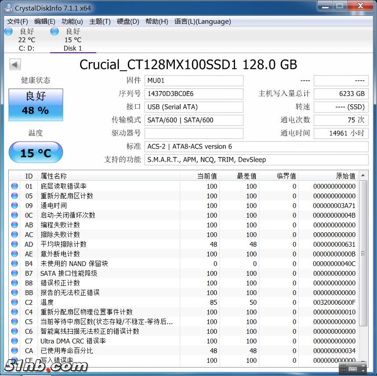Switch to the Disk 1 tab
This screenshot has height=376, width=377.
(x=73, y=48)
